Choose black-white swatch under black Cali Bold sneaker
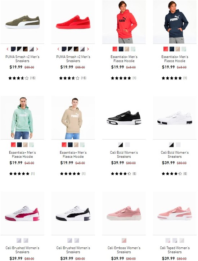The width and height of the screenshot is (198, 261). [x=121, y=145]
